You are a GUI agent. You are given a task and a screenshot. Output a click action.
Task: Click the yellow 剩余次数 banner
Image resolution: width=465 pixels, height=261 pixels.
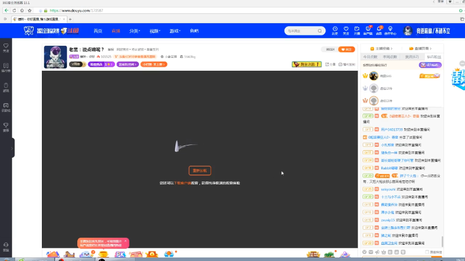(x=307, y=64)
